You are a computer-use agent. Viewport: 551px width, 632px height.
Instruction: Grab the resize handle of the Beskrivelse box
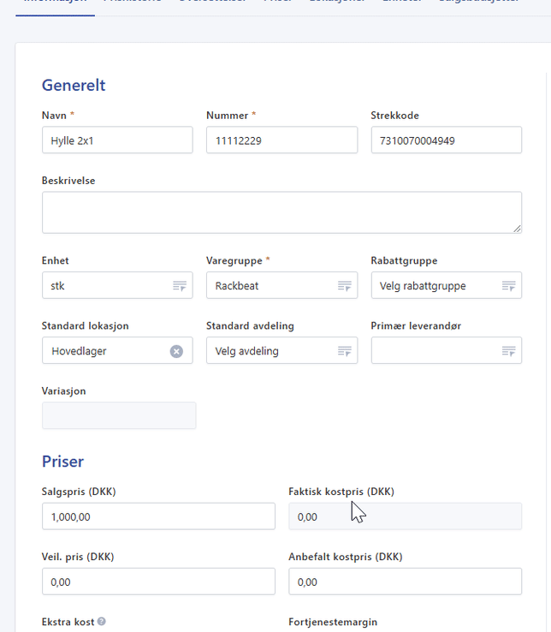tap(517, 229)
